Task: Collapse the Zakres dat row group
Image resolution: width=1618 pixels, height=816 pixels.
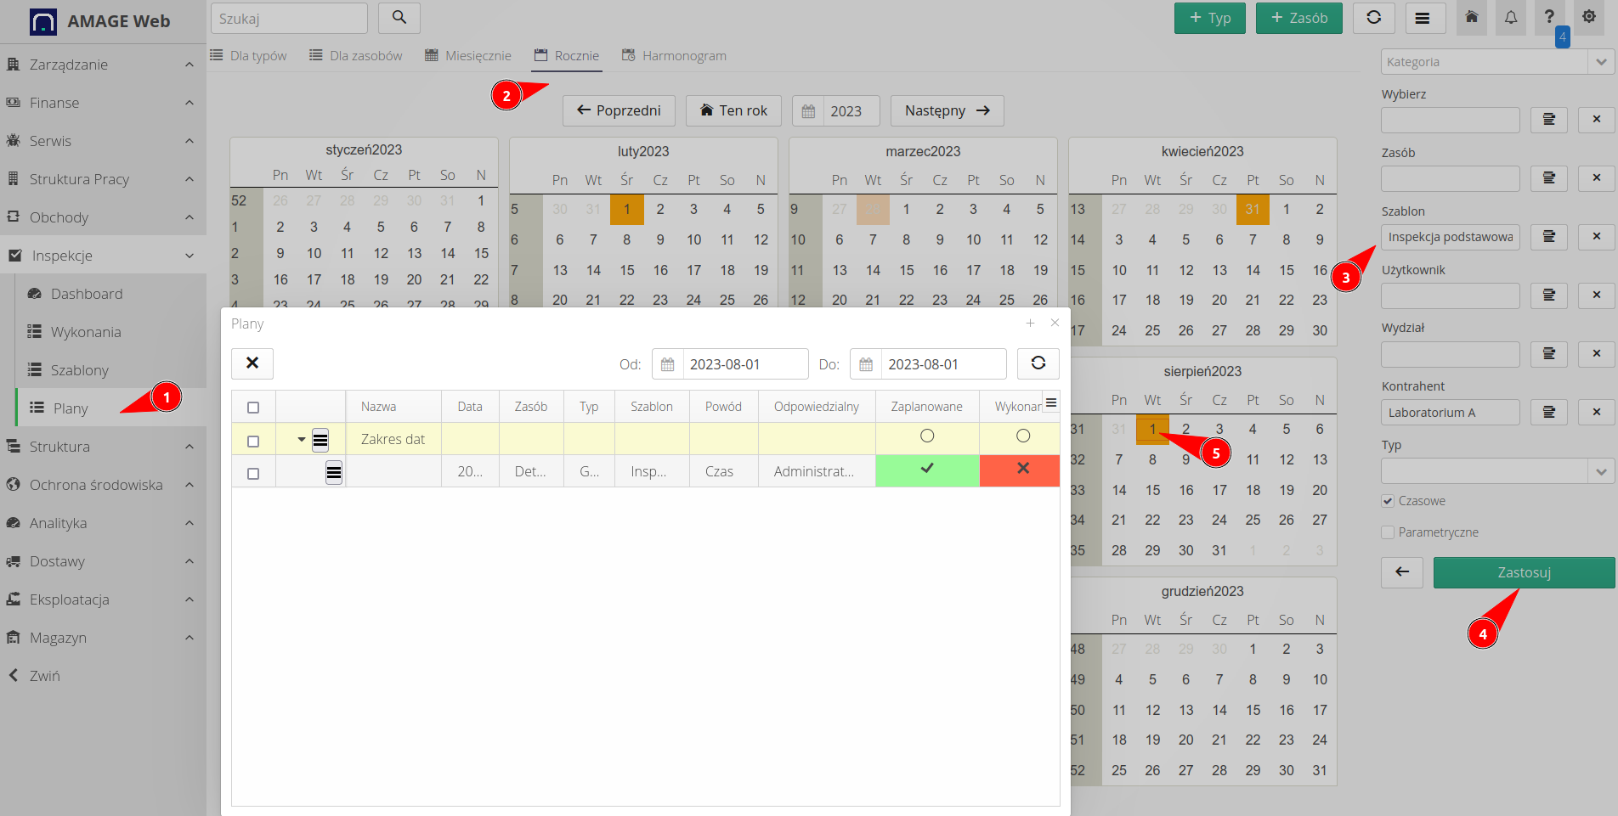Action: 302,440
